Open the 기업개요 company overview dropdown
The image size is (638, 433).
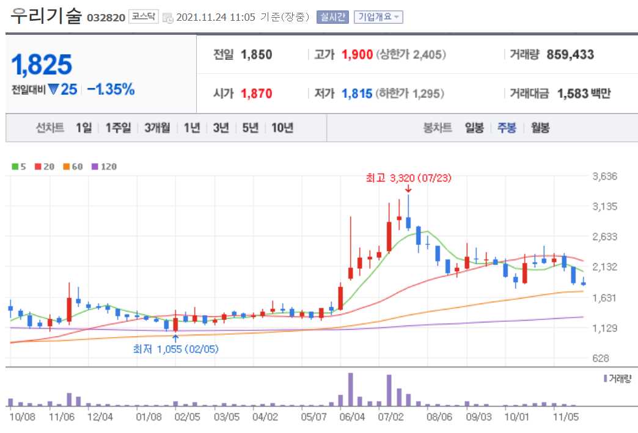click(x=380, y=16)
